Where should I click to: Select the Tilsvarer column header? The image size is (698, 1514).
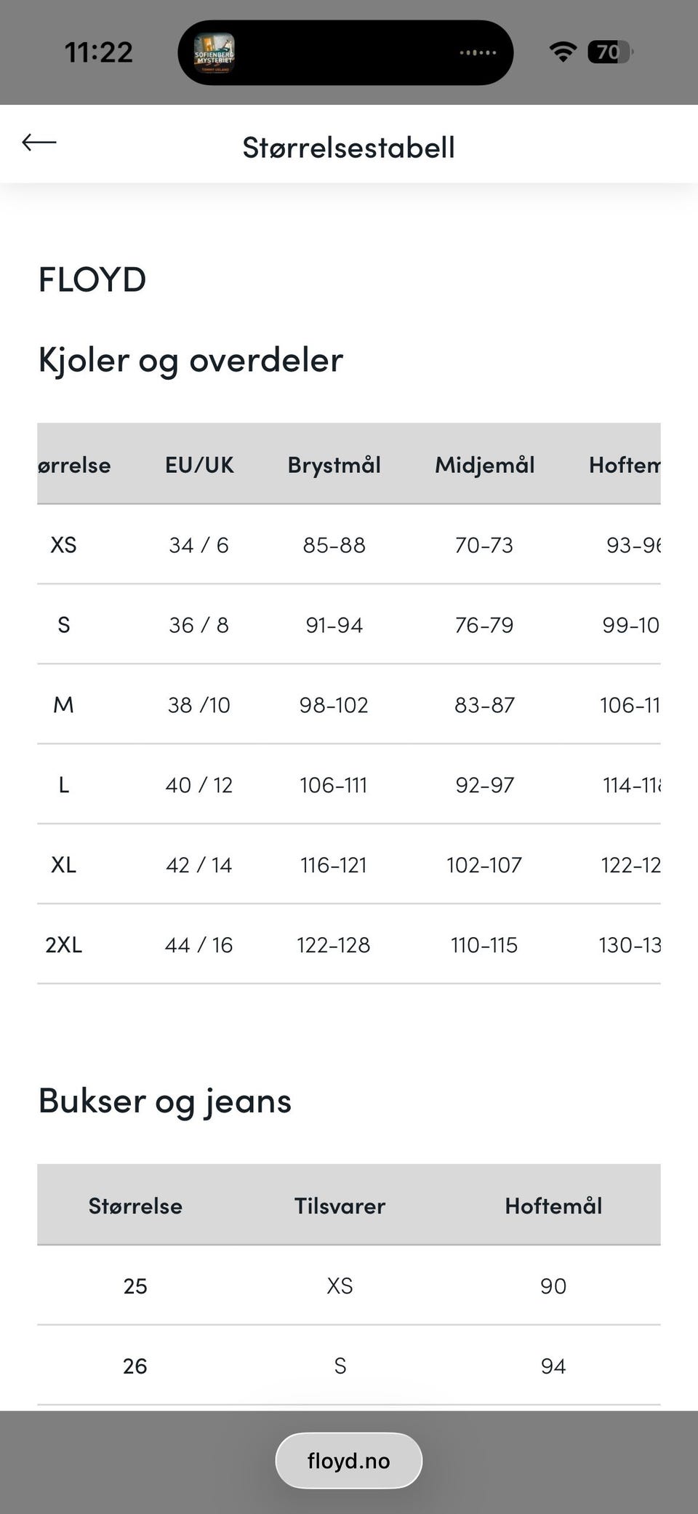(340, 1206)
